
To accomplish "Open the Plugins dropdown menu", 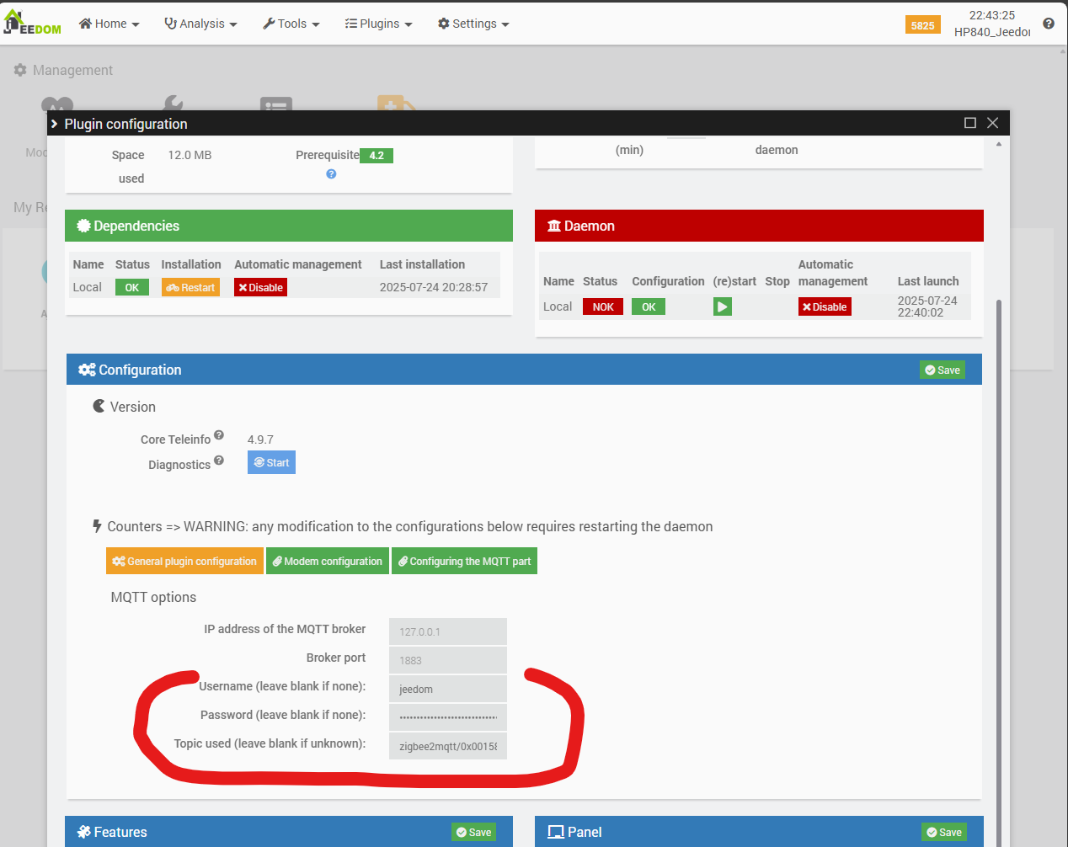I will coord(378,24).
